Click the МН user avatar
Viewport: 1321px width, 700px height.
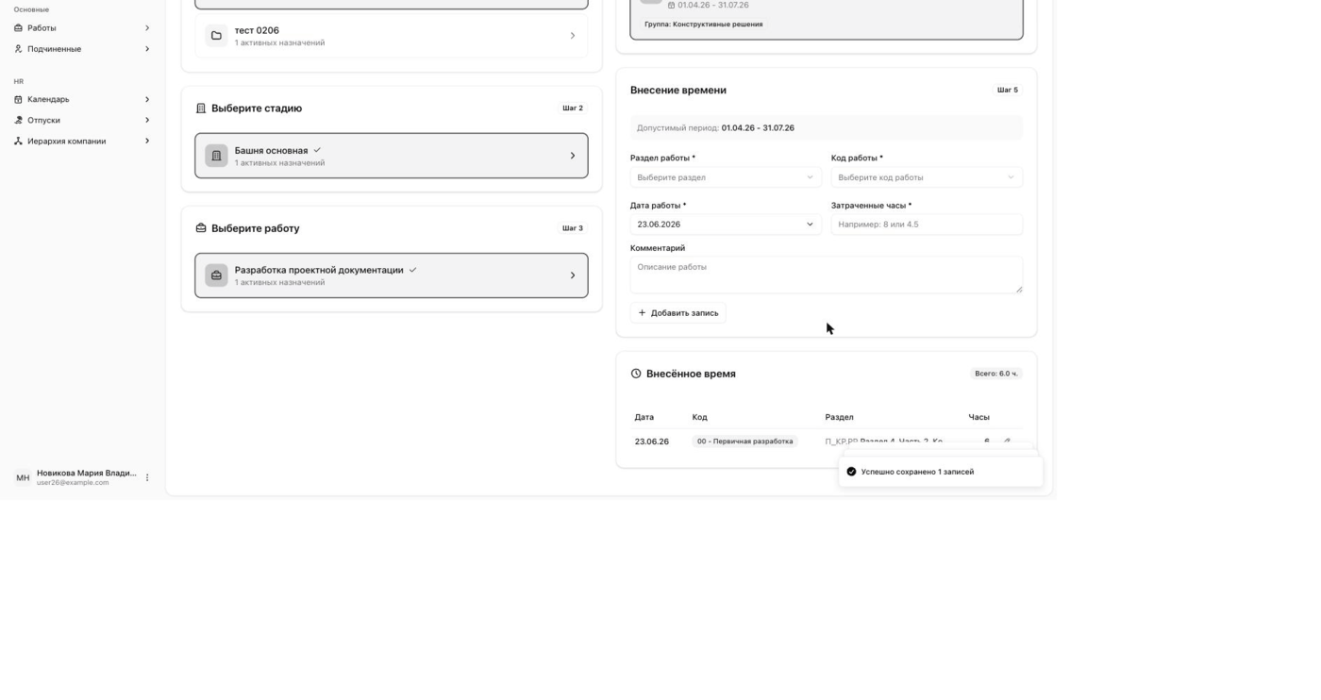coord(23,477)
